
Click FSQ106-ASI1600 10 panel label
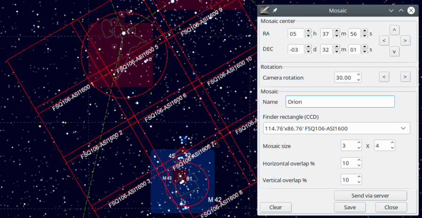click(229, 72)
